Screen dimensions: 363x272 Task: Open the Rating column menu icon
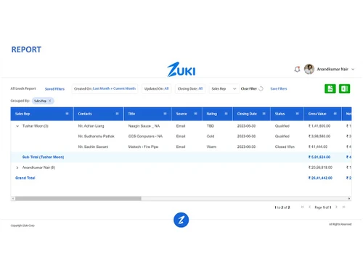pyautogui.click(x=226, y=114)
